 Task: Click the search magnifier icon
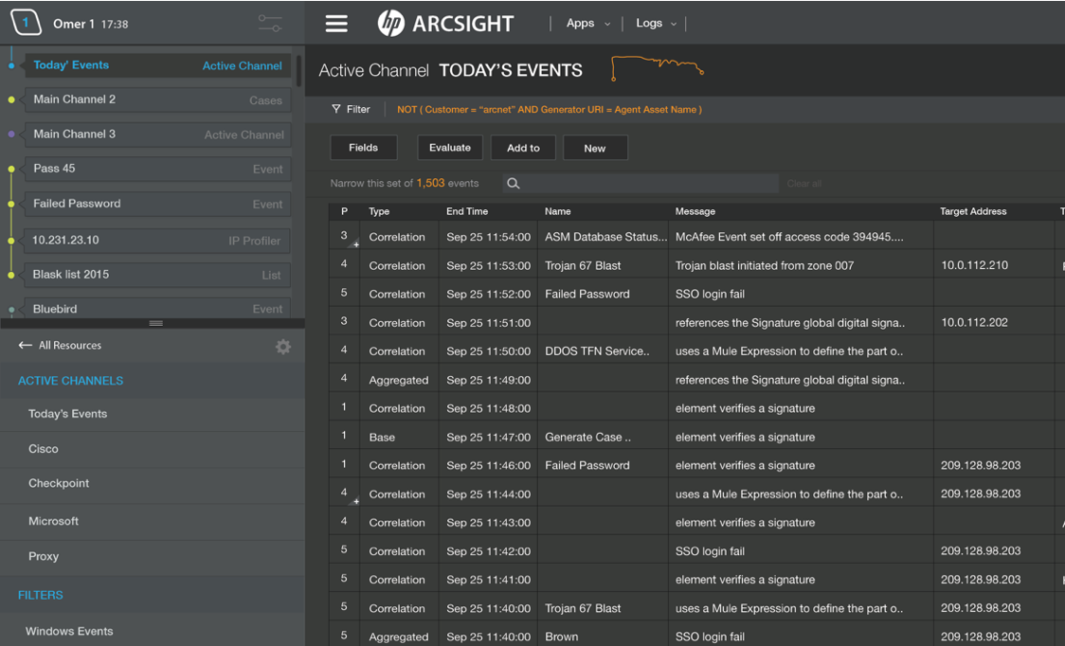tap(514, 184)
